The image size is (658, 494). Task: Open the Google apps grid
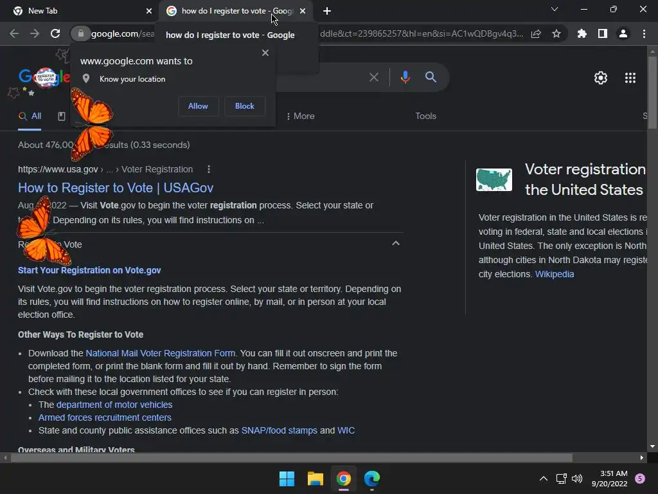click(x=630, y=78)
